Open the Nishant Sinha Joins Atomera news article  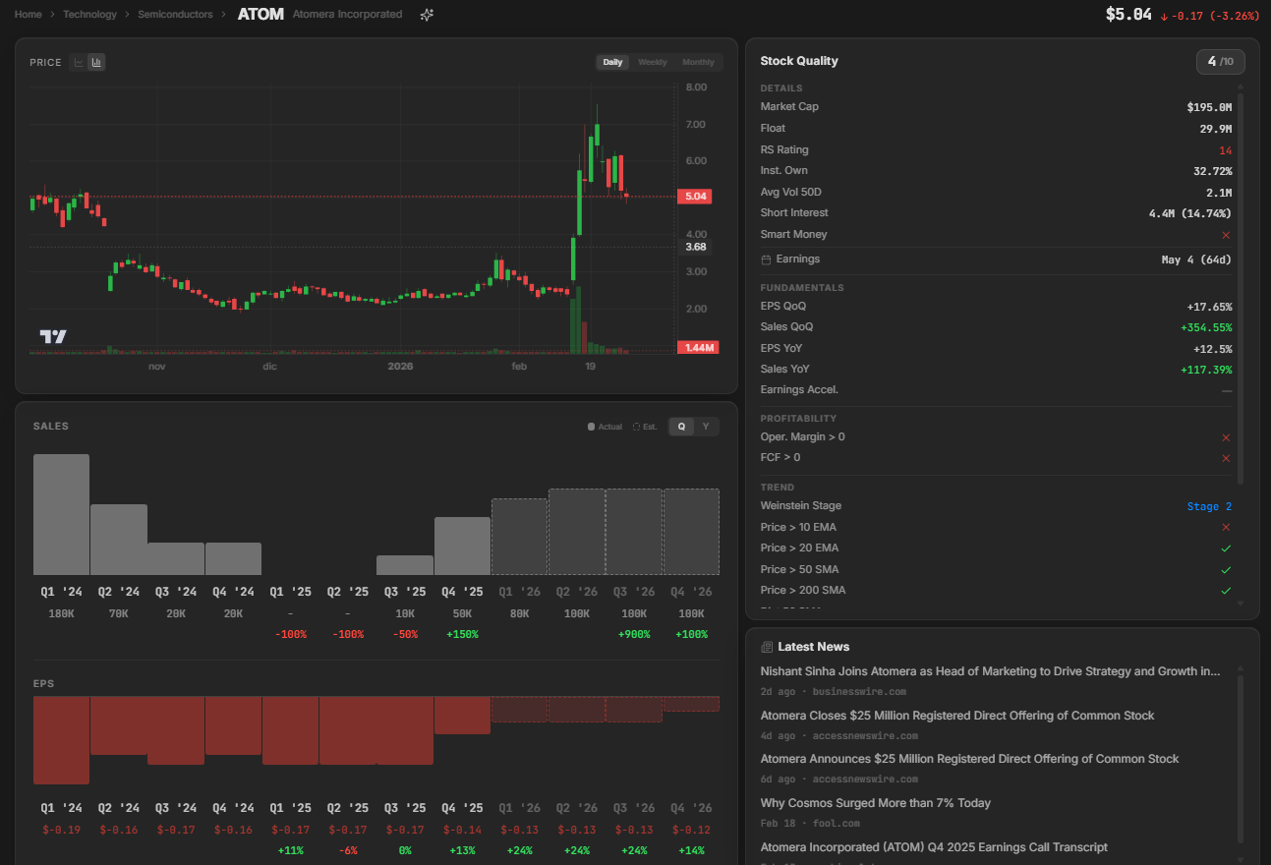(990, 671)
